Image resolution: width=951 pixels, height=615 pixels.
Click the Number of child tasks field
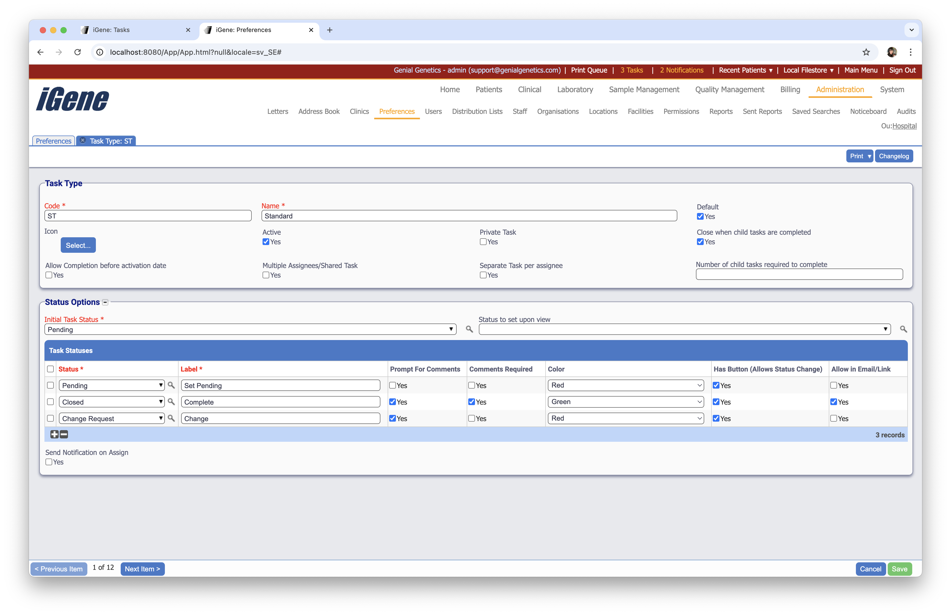799,274
